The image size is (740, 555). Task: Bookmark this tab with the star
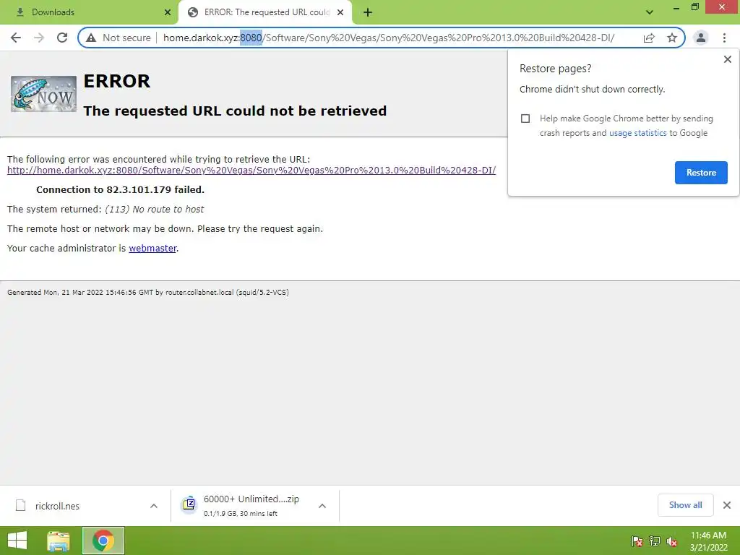point(672,38)
